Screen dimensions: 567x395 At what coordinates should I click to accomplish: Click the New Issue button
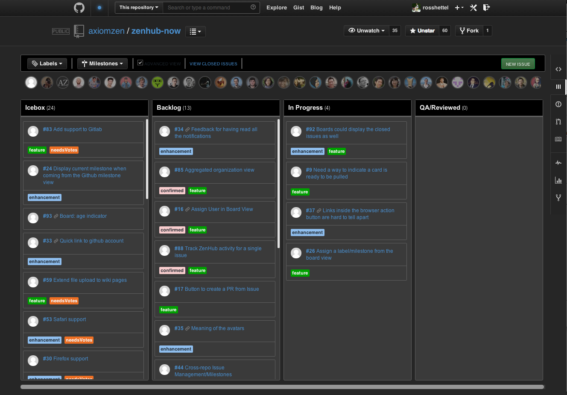[x=518, y=64]
